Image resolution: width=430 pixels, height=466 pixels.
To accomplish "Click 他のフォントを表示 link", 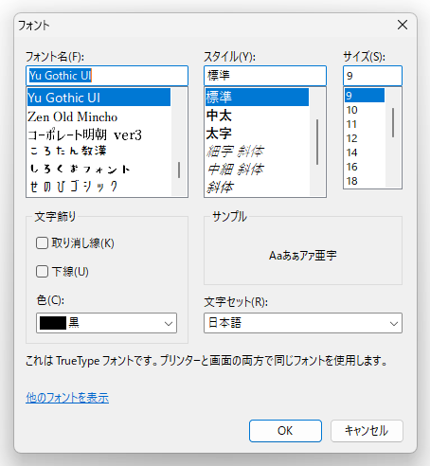I will tap(67, 398).
